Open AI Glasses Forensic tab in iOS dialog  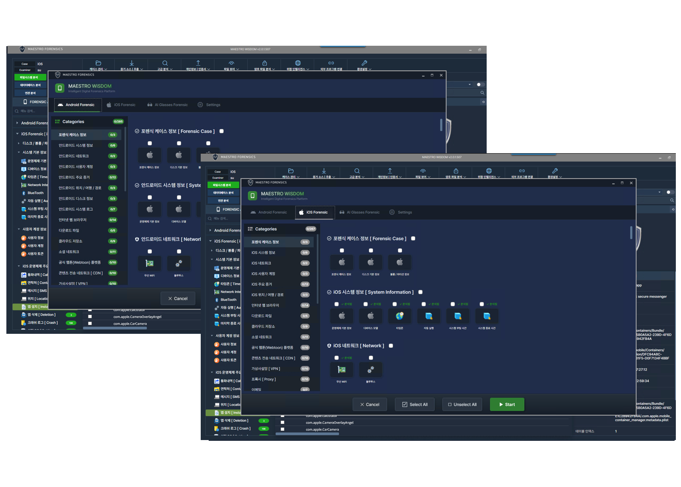point(360,212)
